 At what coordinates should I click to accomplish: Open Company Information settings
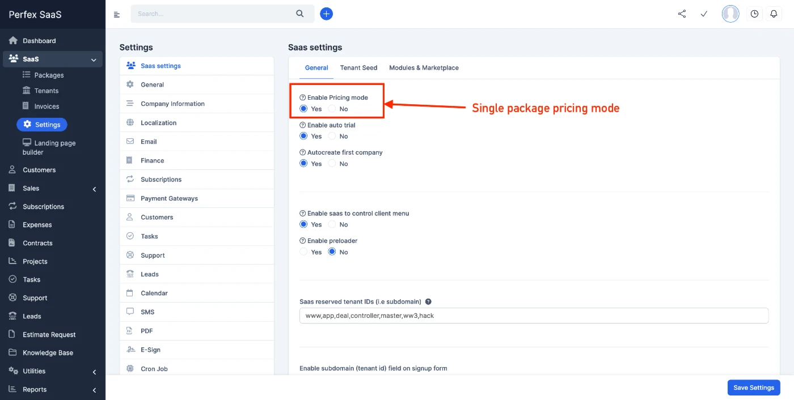pyautogui.click(x=197, y=104)
